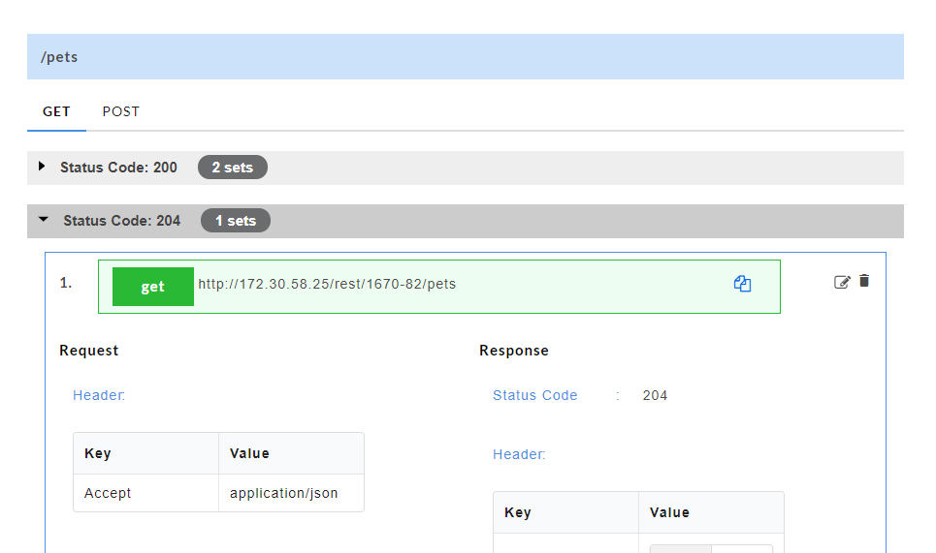
Task: Click the Status Code label in Response
Action: [x=534, y=395]
